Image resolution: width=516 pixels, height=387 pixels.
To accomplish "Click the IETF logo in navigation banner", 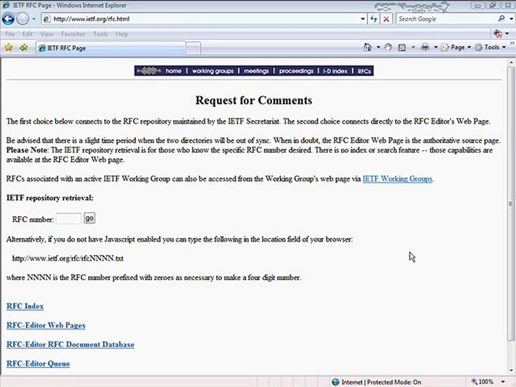I will (149, 71).
